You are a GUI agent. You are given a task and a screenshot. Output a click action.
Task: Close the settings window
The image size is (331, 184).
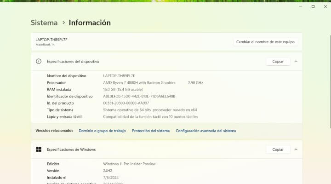coord(325,6)
